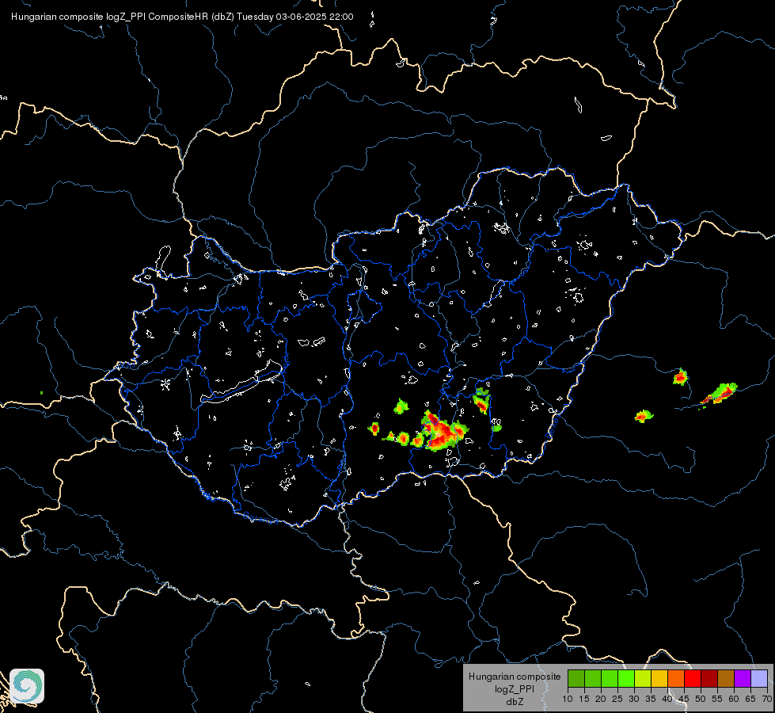775x713 pixels.
Task: Select the 20–25 dBZ green legend swatch
Action: click(x=610, y=678)
